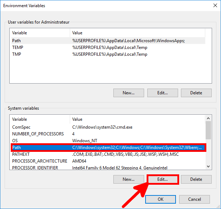Image resolution: width=221 pixels, height=209 pixels.
Task: Click Variable column header in User variables
Action: [40, 33]
